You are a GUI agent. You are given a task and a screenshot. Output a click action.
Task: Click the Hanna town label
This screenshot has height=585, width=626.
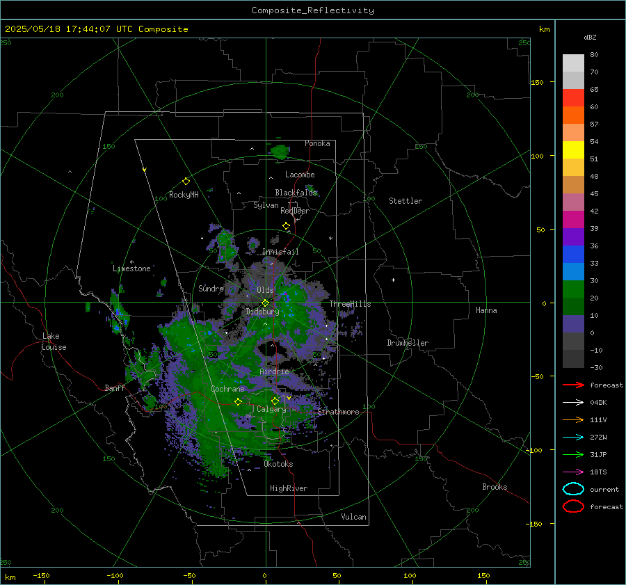(x=486, y=310)
